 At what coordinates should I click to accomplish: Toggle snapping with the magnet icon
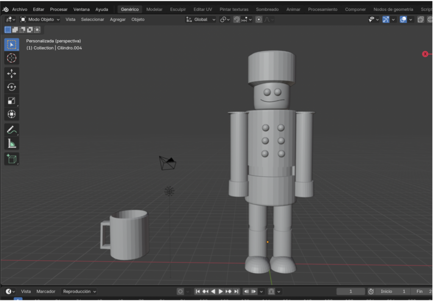236,19
